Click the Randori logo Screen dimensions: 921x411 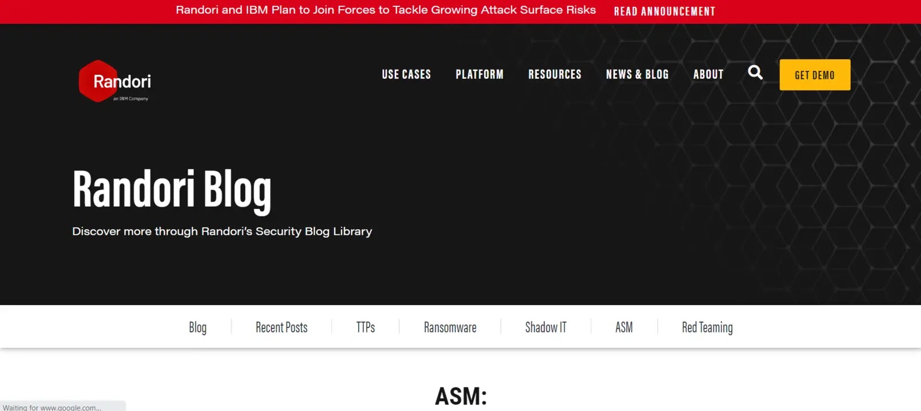pos(115,81)
